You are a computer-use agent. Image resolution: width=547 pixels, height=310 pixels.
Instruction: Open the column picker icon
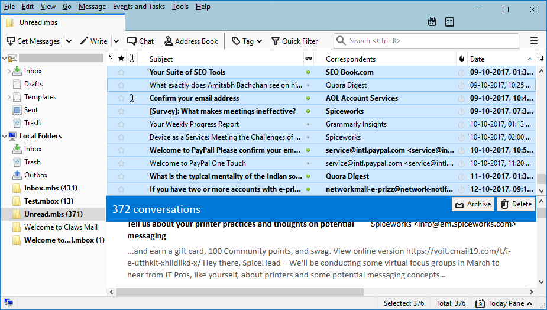[x=540, y=59]
